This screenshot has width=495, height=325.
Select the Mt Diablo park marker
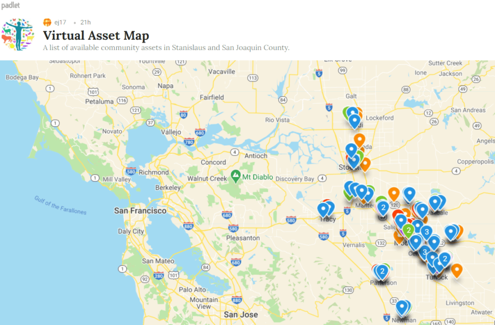click(x=235, y=176)
